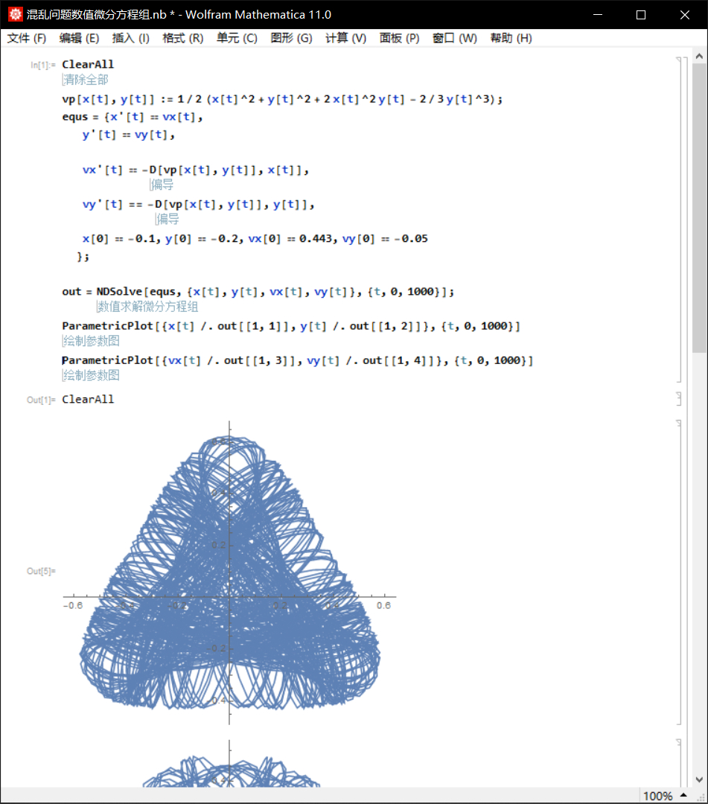Click the In[1]:= cell label

tap(42, 65)
